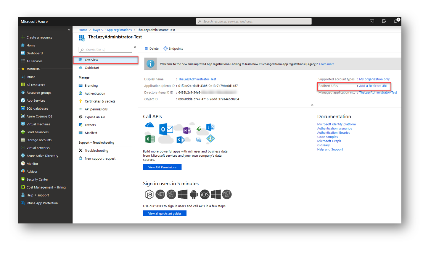Click the Virtual networks icon
The height and width of the screenshot is (253, 423).
click(x=23, y=148)
